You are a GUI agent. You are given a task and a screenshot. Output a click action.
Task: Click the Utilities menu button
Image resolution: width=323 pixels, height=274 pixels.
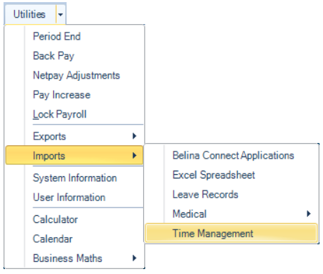pyautogui.click(x=30, y=14)
